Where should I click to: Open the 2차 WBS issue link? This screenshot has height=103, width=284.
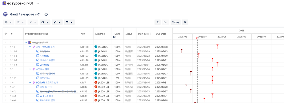point(45,65)
